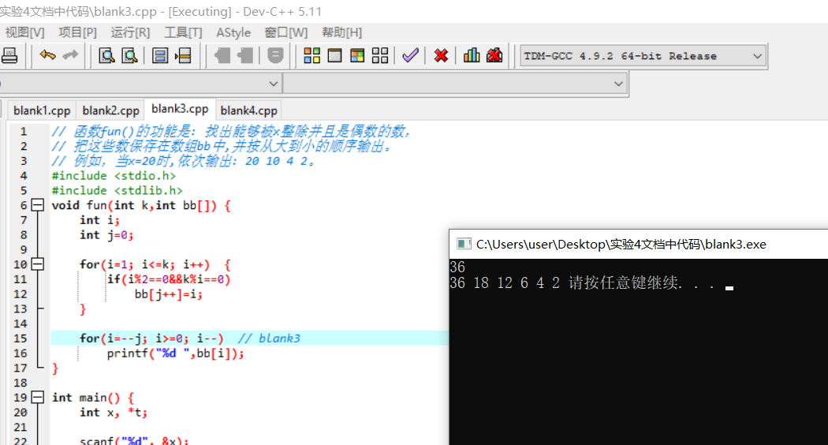Click the Profile analysis bar chart icon

tap(472, 55)
